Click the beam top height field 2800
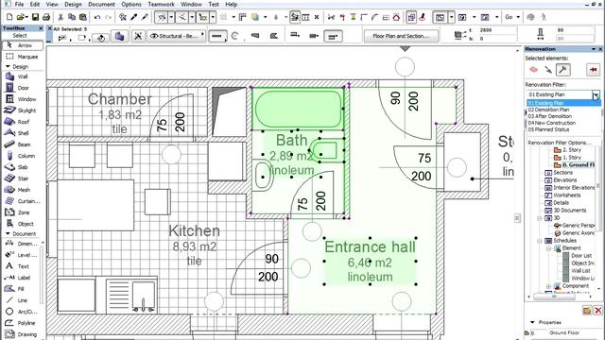This screenshot has width=605, height=340. coord(497,30)
